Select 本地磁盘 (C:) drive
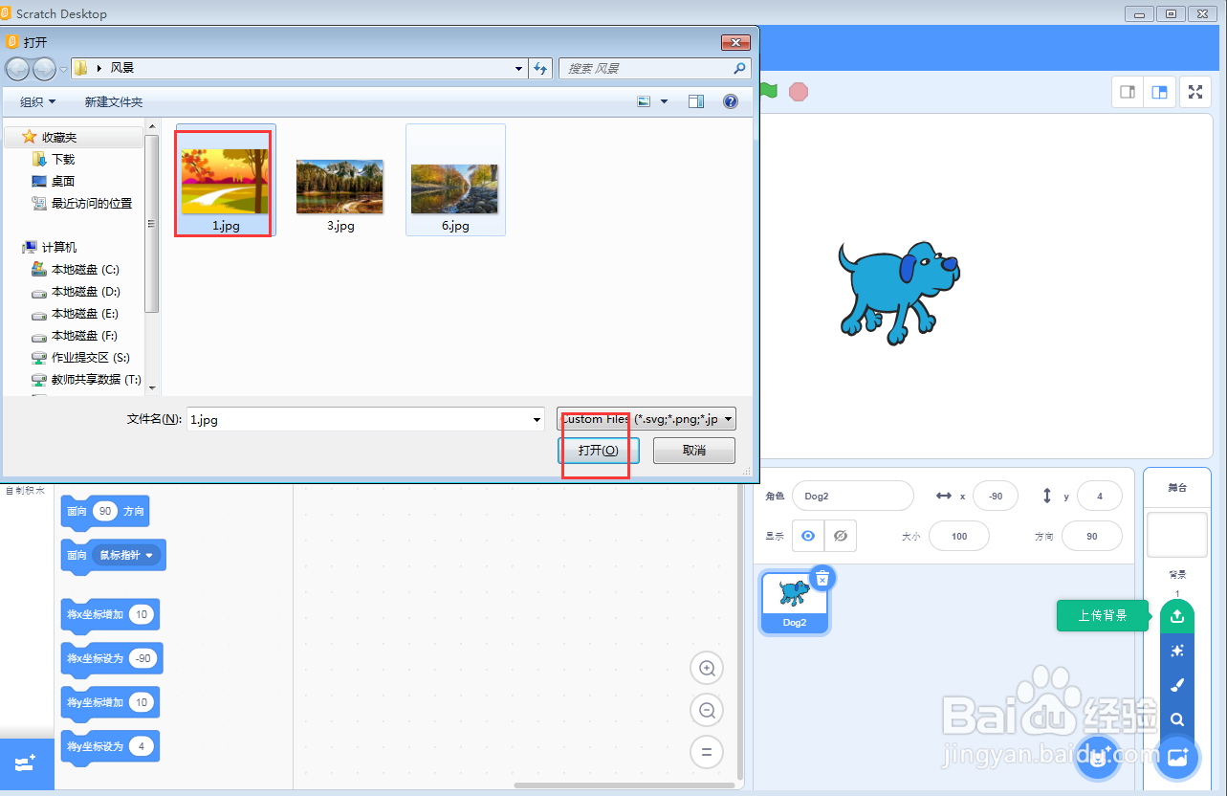Image resolution: width=1227 pixels, height=796 pixels. (x=85, y=269)
